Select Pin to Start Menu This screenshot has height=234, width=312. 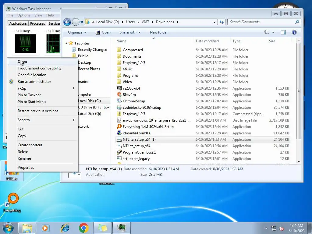(43, 102)
